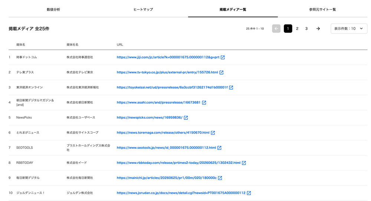Click 株式会社毎日新聞社 company cell
Image resolution: width=371 pixels, height=201 pixels.
pyautogui.click(x=80, y=178)
